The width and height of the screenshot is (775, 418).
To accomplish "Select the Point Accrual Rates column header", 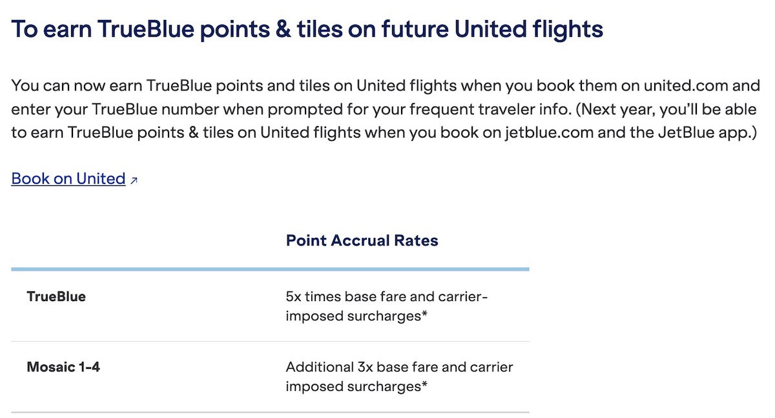I will (x=362, y=241).
